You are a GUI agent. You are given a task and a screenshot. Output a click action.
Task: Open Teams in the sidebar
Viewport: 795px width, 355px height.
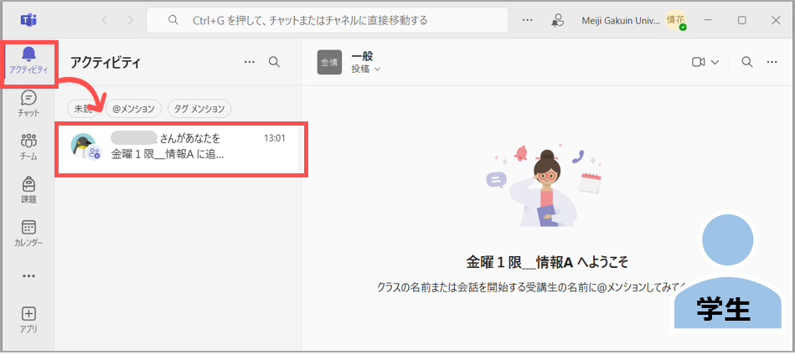click(x=28, y=147)
